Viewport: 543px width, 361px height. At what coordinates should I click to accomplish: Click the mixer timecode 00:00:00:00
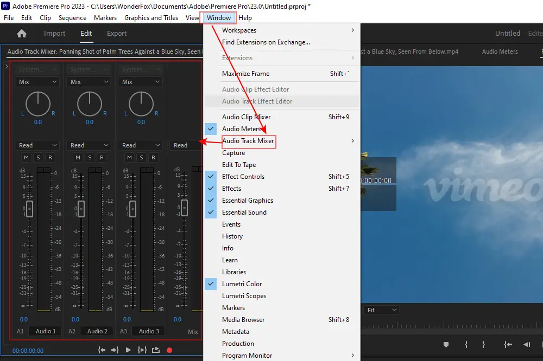tap(28, 351)
